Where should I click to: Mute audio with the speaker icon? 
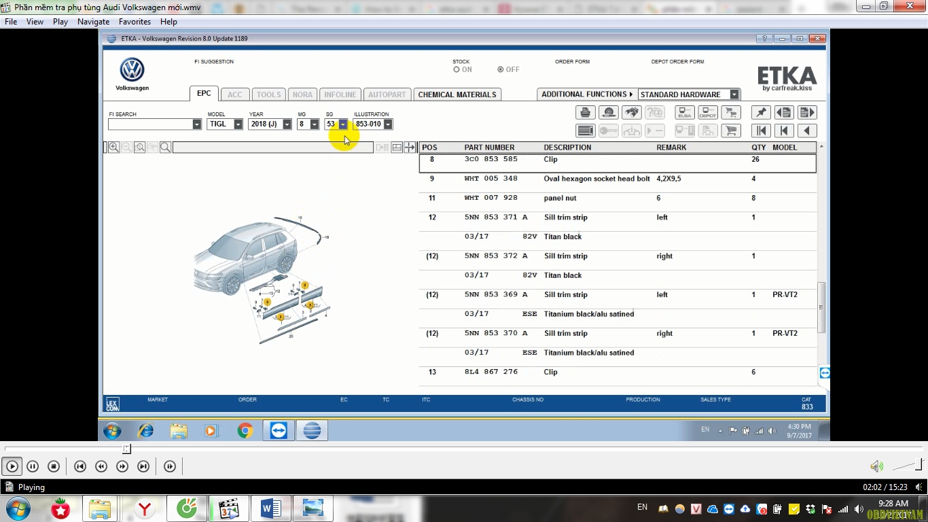pos(877,466)
